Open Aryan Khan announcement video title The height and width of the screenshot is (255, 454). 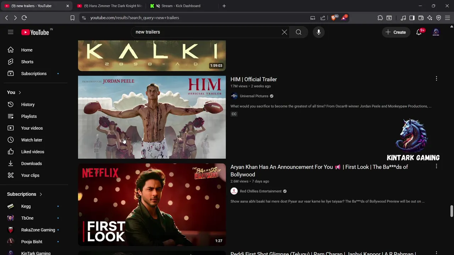(x=319, y=171)
